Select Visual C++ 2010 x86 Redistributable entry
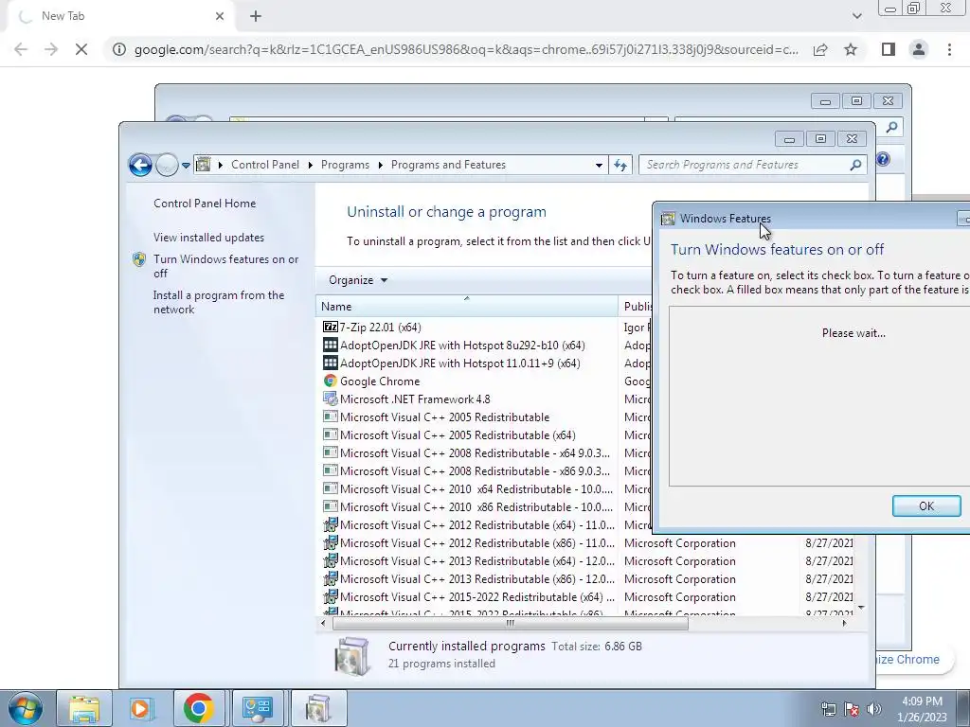 pyautogui.click(x=466, y=506)
